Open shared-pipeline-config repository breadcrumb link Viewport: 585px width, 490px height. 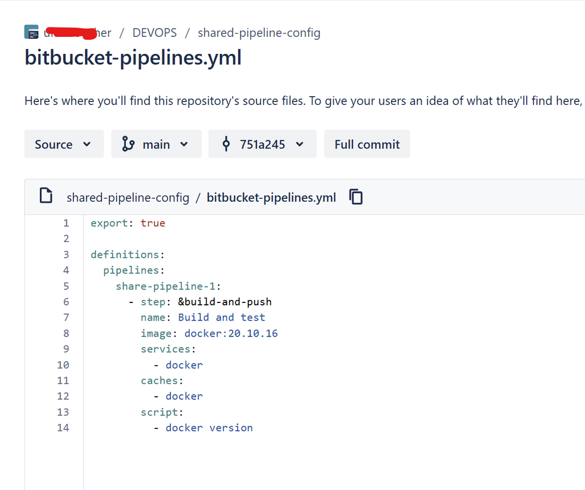pos(259,33)
